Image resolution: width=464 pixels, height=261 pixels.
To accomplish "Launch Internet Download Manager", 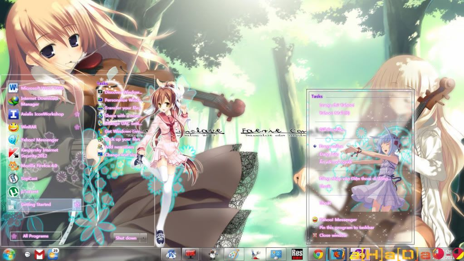I will tap(39, 101).
